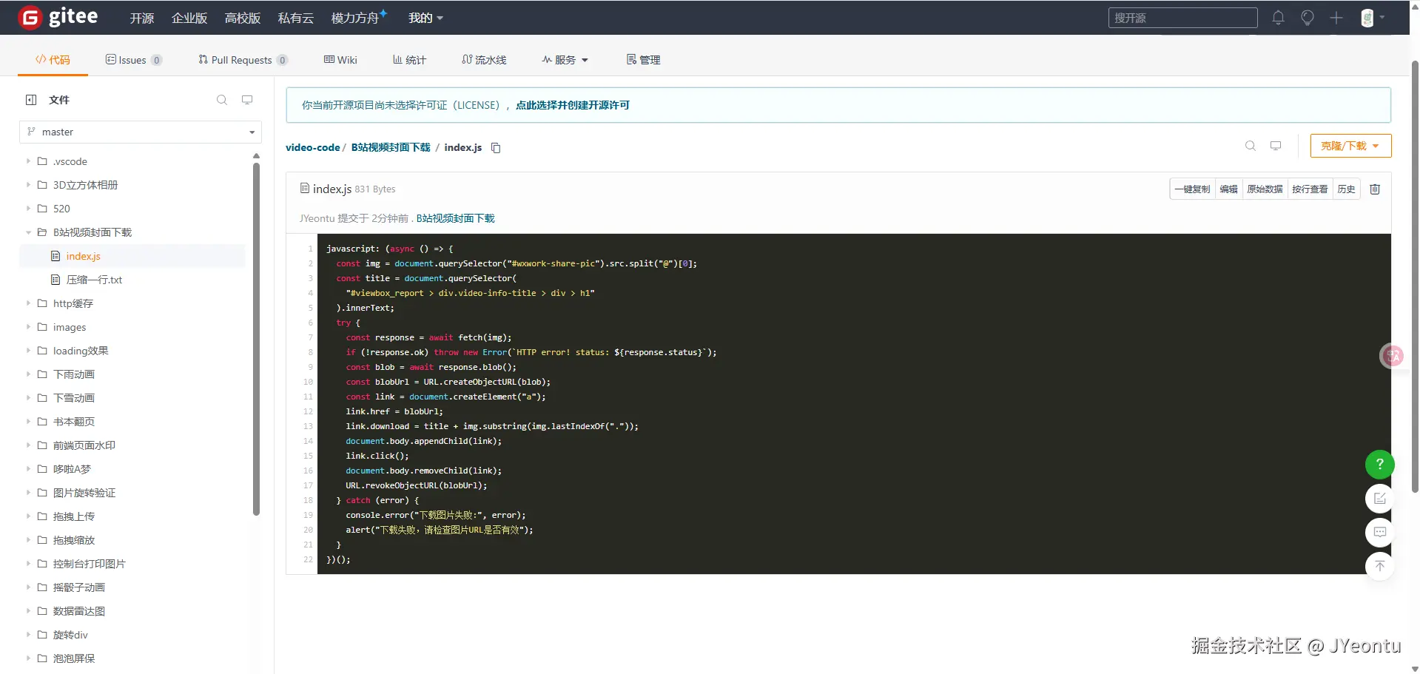This screenshot has width=1420, height=674.
Task: Copy file path icon next to index.js
Action: 496,148
